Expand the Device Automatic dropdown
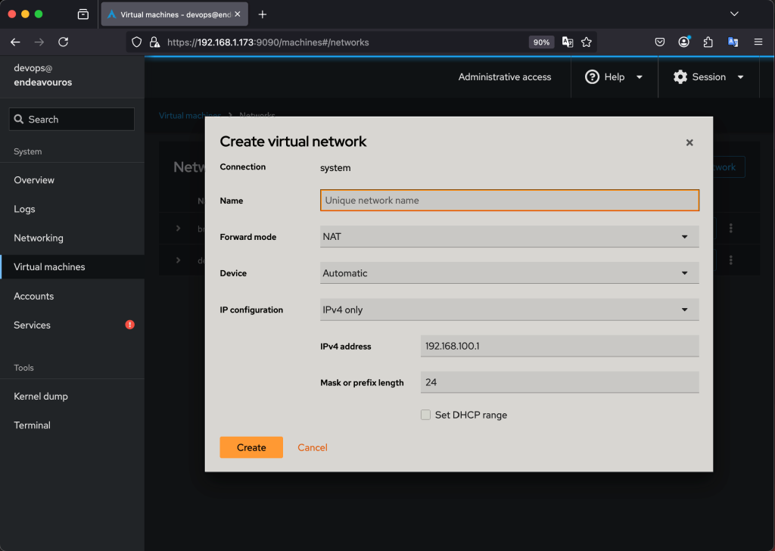775x551 pixels. click(509, 273)
